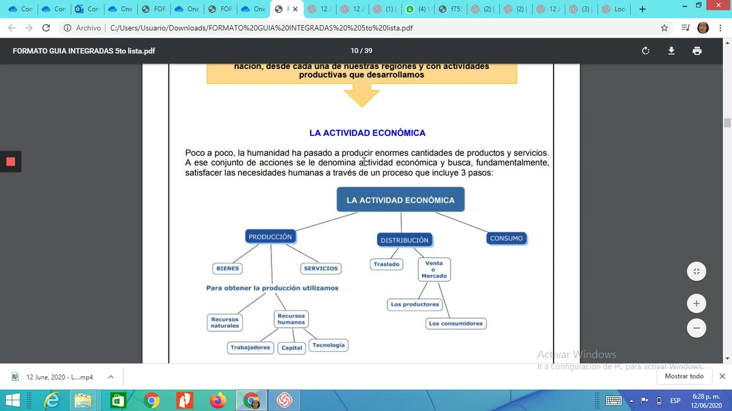Click the Capital diagram node
Viewport: 732px width, 411px height.
tap(291, 348)
